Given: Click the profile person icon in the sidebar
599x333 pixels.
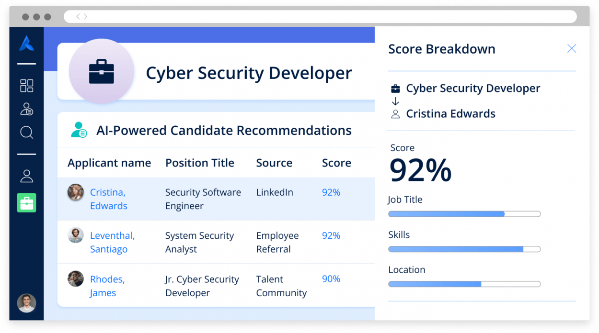Looking at the screenshot, I should click(x=26, y=176).
